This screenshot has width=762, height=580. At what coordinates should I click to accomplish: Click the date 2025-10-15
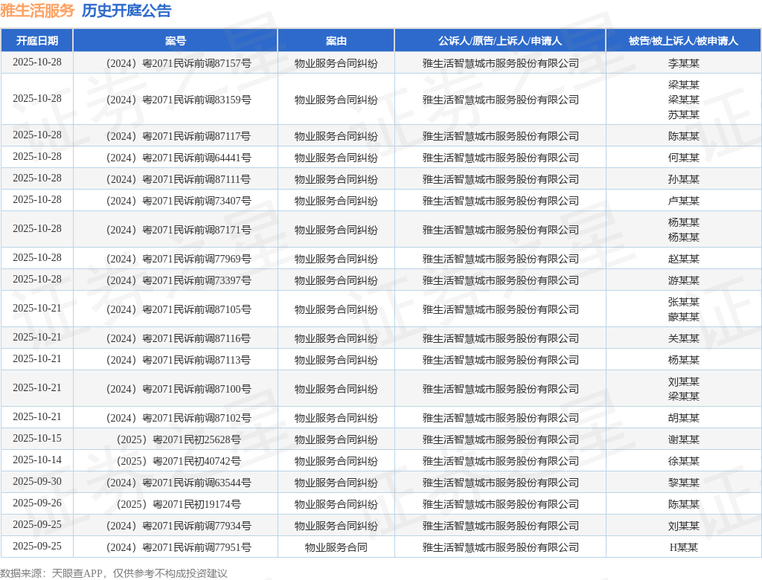point(37,439)
